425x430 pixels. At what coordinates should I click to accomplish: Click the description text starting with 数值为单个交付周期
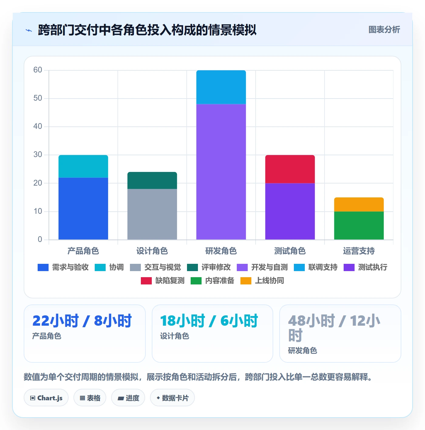198,377
